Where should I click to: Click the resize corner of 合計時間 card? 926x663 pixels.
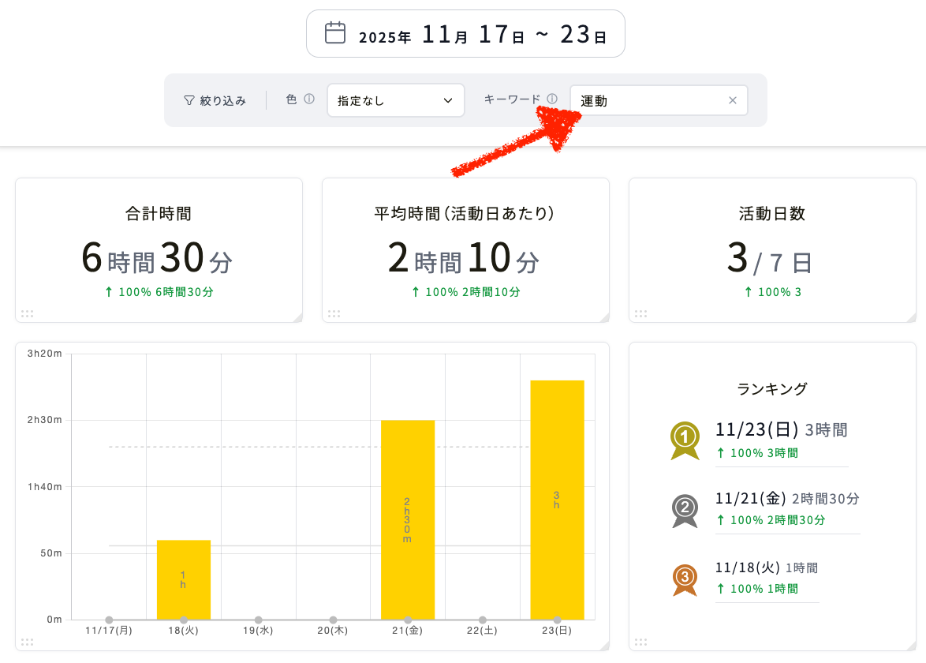298,317
